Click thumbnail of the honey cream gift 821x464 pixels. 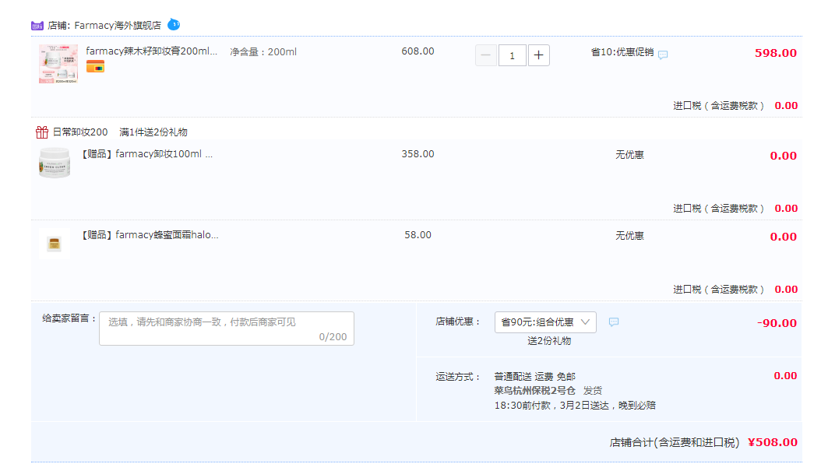[55, 244]
